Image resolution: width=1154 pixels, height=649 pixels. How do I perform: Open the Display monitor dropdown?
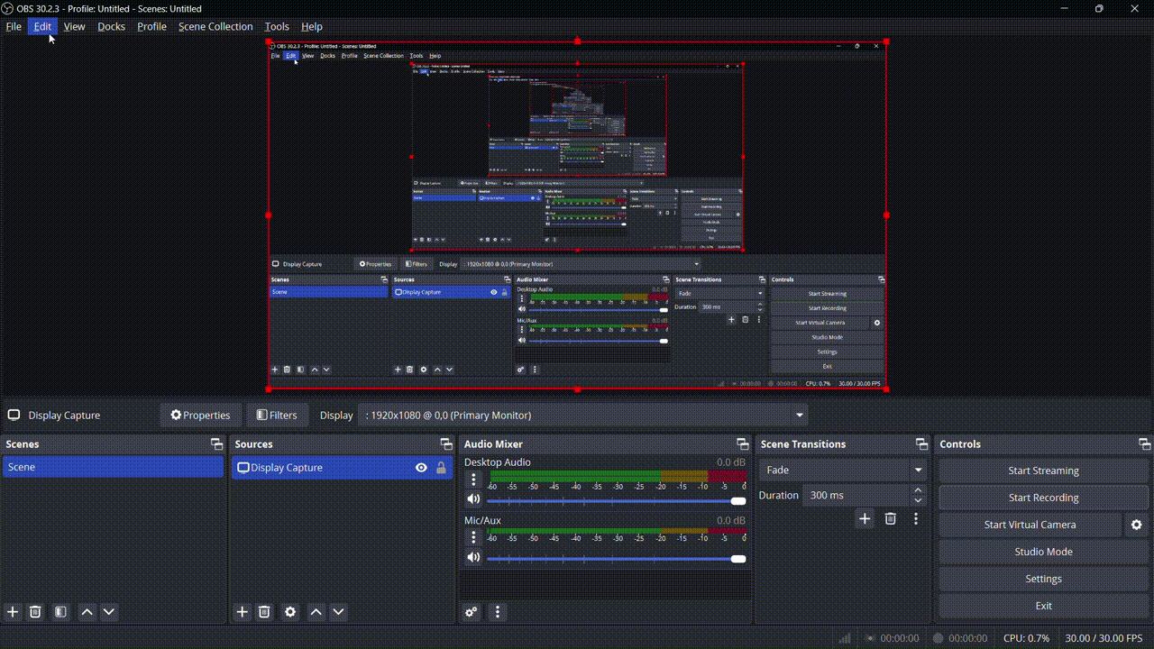[583, 415]
